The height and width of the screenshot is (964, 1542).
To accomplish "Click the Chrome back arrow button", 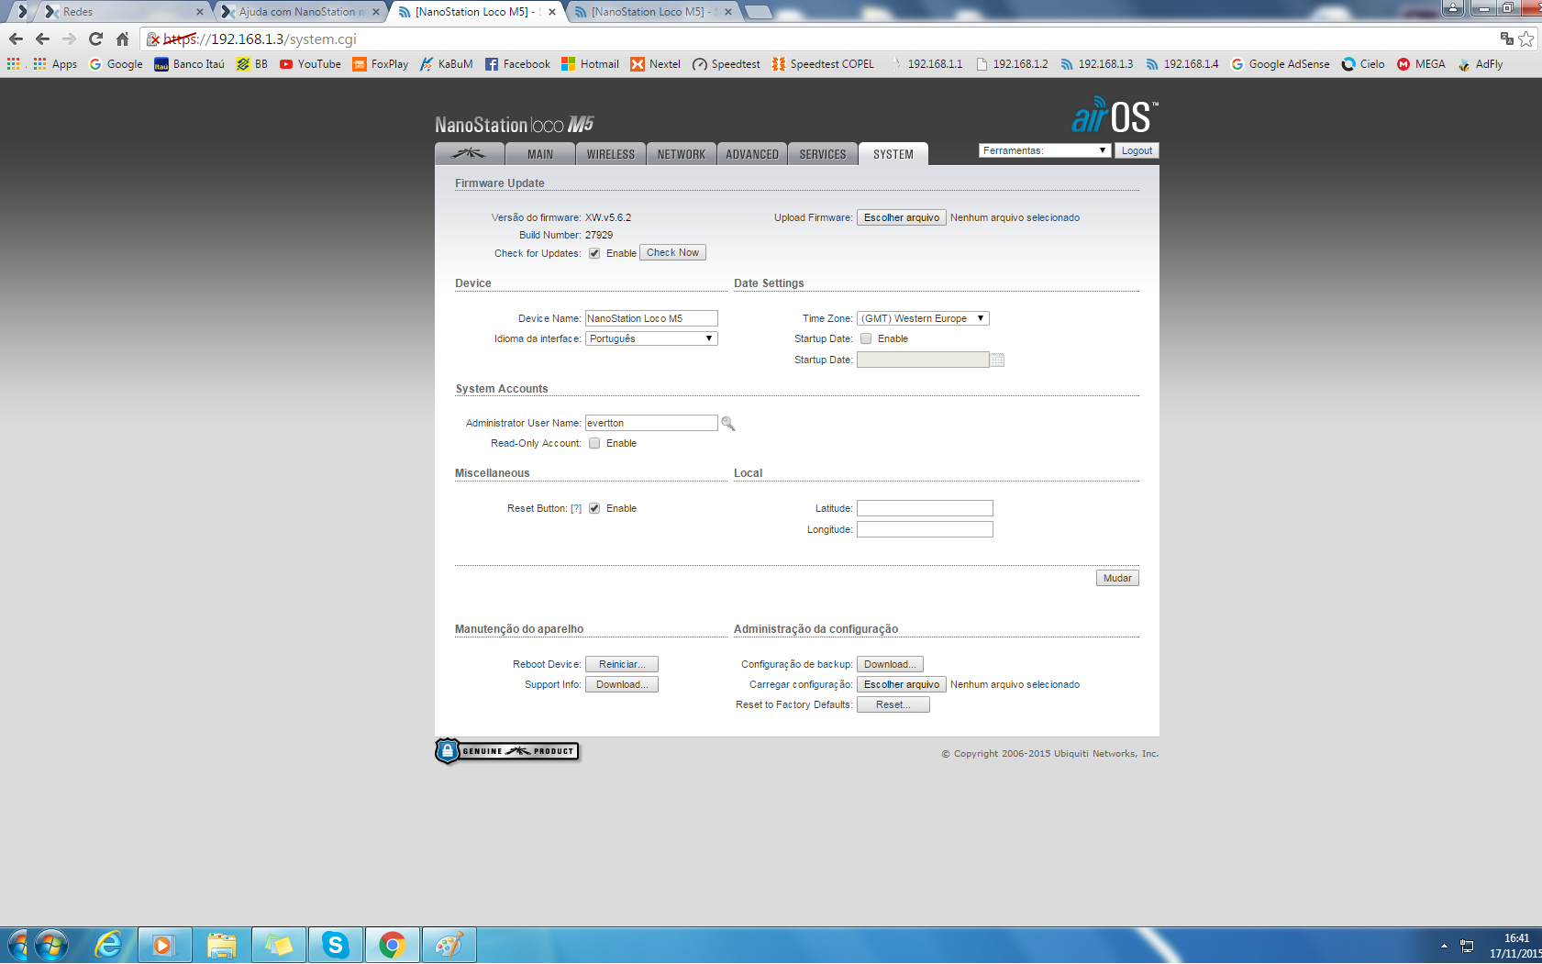I will tap(41, 39).
